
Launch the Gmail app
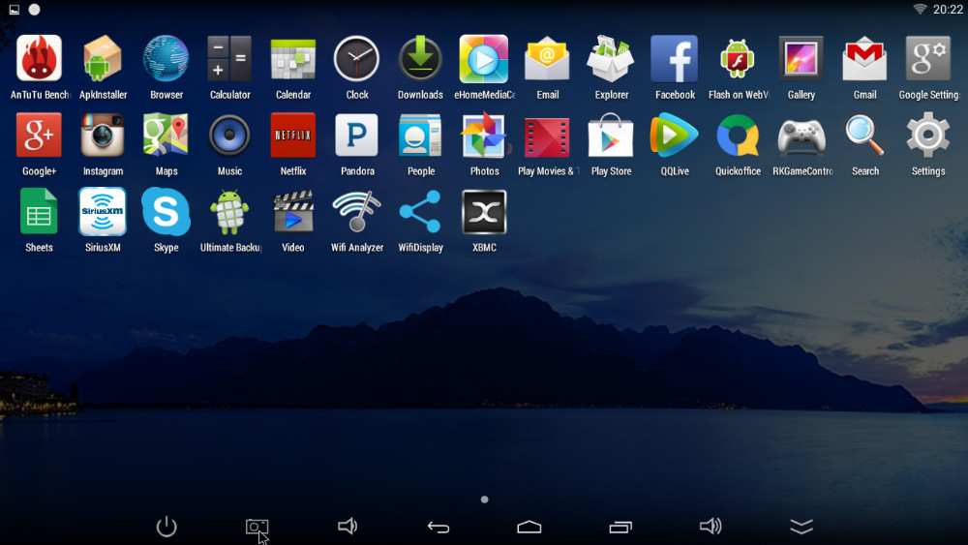[864, 59]
